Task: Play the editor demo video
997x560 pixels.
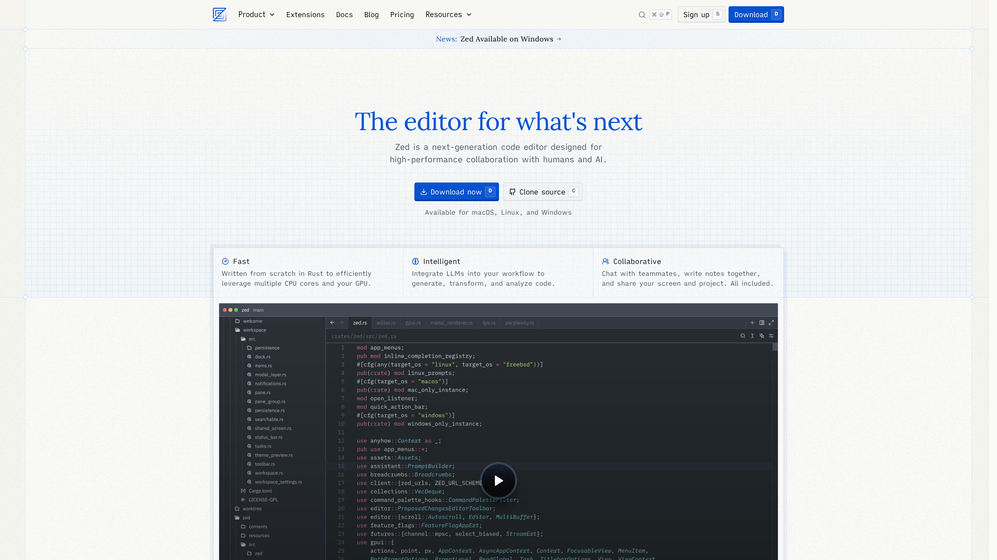Action: [498, 481]
